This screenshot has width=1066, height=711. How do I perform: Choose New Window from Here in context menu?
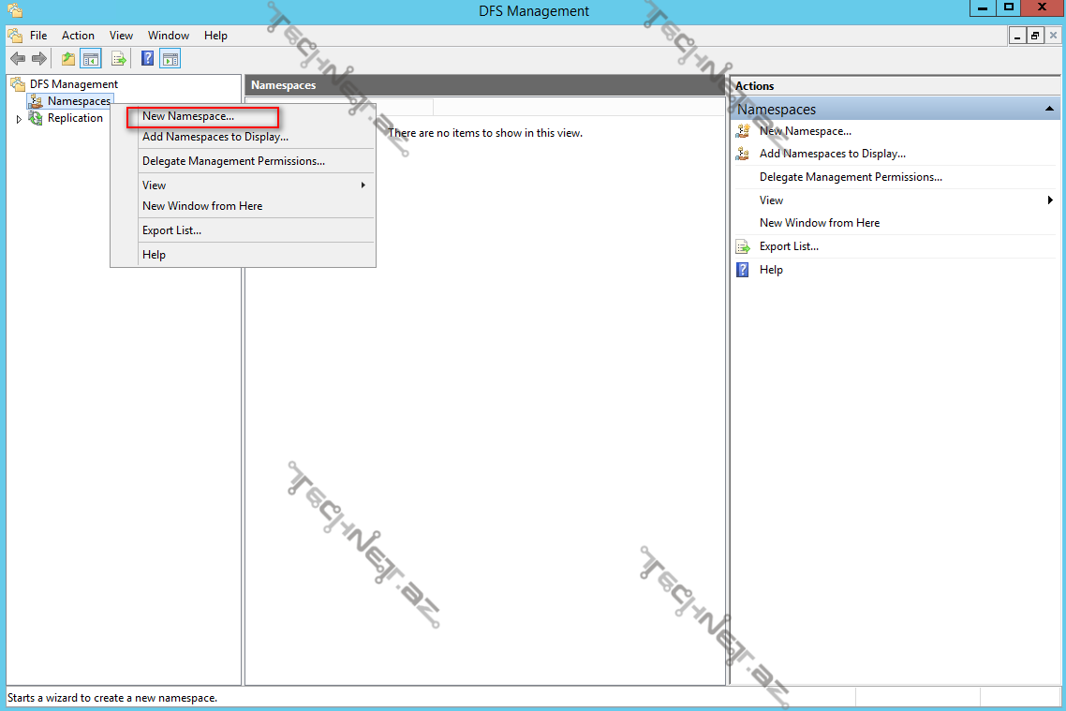pos(244,206)
